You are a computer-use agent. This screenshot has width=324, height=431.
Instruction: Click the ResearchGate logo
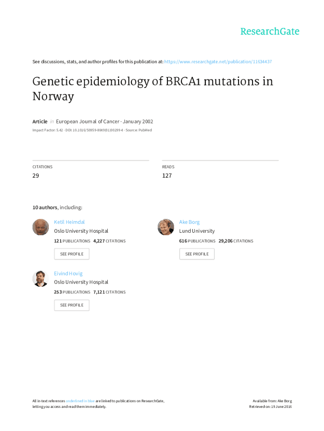coord(270,32)
